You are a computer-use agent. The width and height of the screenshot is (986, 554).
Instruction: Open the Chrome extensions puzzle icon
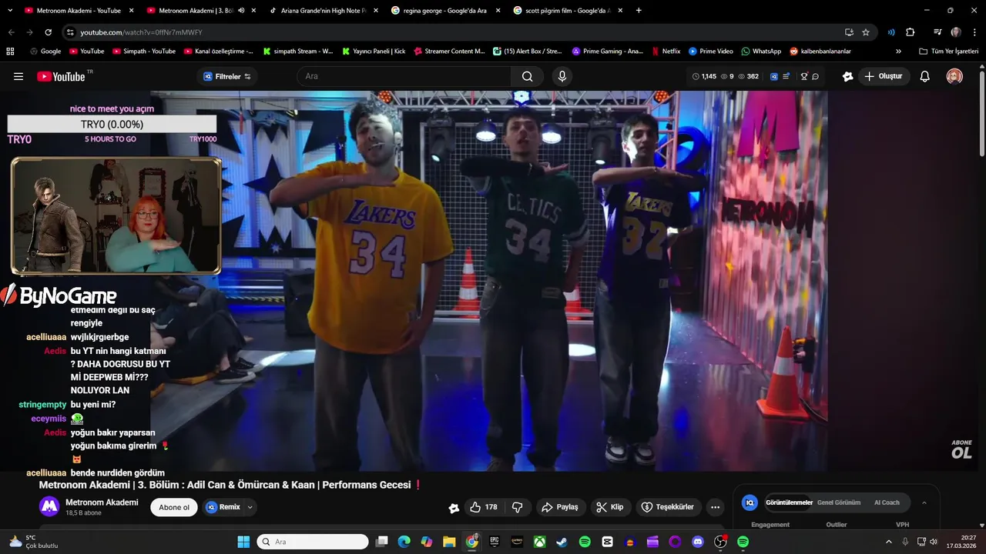(911, 32)
